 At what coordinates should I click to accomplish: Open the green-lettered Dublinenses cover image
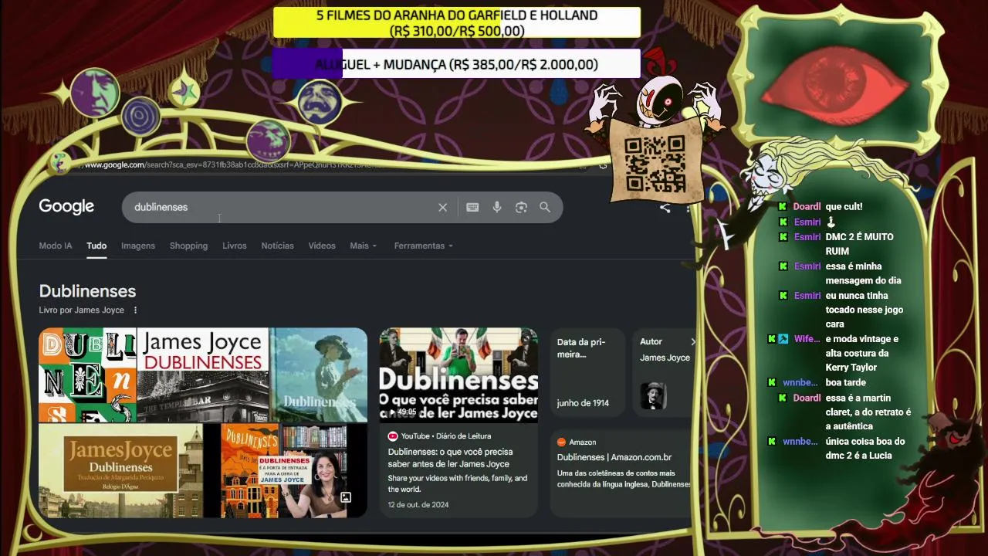[87, 375]
